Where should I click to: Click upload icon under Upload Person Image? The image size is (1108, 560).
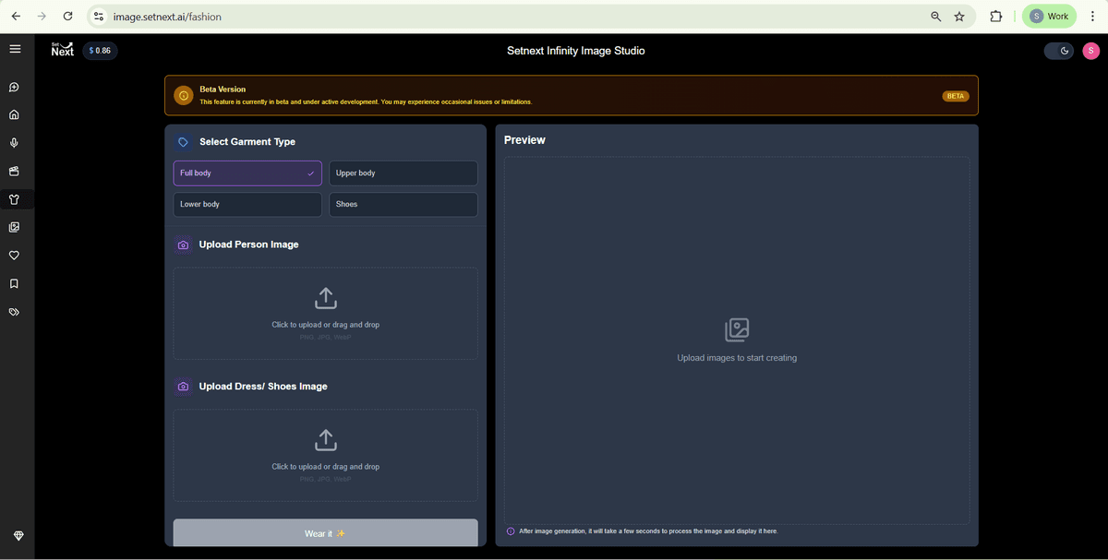tap(326, 298)
